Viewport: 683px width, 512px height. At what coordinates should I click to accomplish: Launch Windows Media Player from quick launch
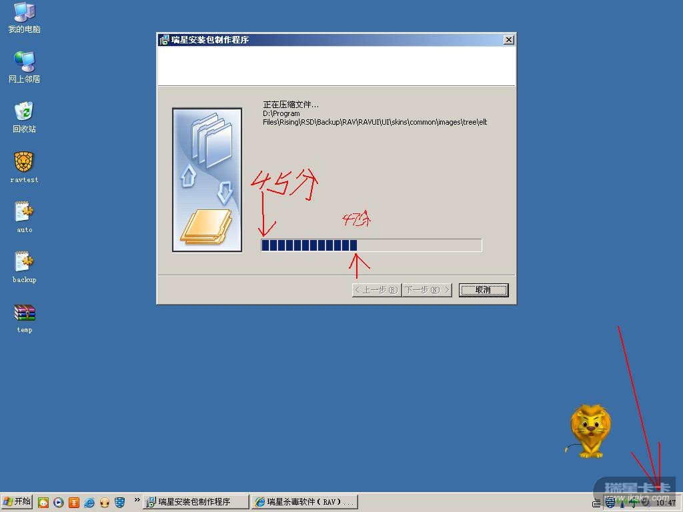[59, 503]
